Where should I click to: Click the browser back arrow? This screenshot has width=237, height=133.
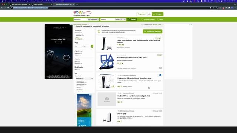coord(2,8)
